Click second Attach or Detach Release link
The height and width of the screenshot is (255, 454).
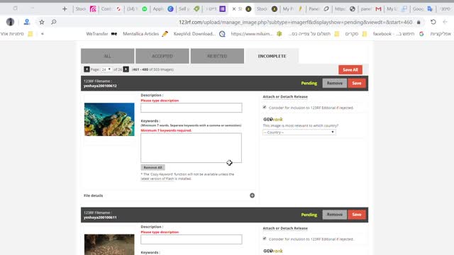tap(285, 228)
